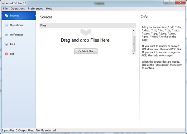Image resolution: width=187 pixels, height=134 pixels.
Task: Collapse the sidebar using the arrow by Sources
Action: click(x=35, y=16)
